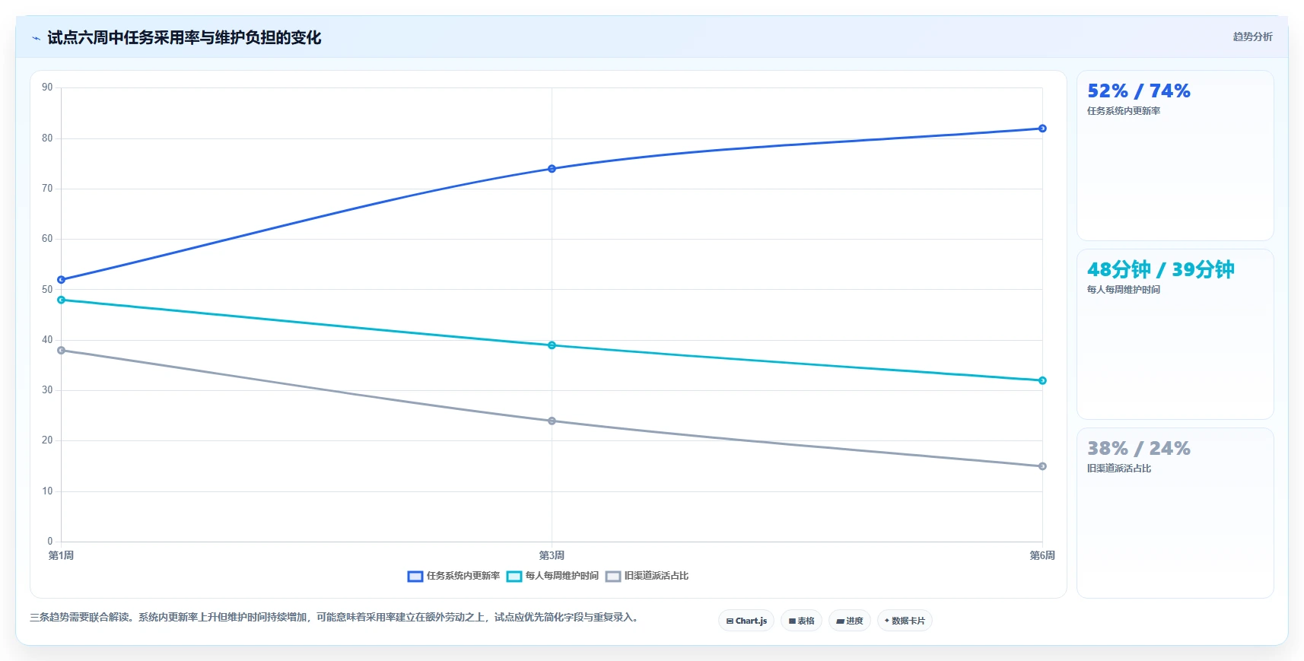Screen dimensions: 1304x661
Task: Click the 每人每周维护时间 card caption
Action: (x=1124, y=290)
